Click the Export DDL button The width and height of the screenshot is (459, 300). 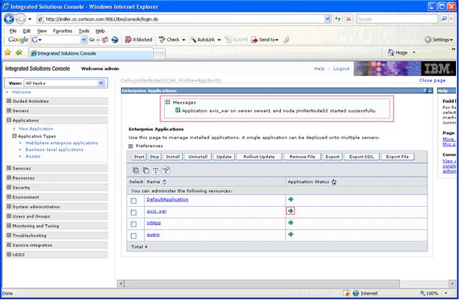[x=361, y=157]
